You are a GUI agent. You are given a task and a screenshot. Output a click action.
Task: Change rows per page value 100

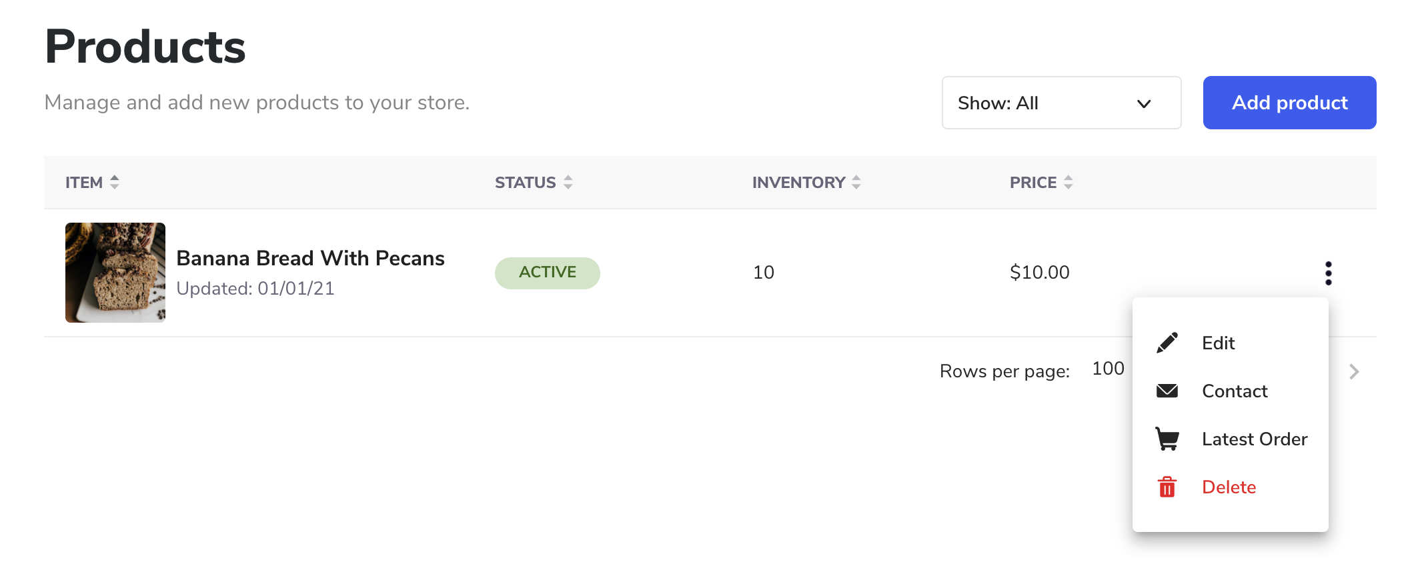tap(1108, 369)
